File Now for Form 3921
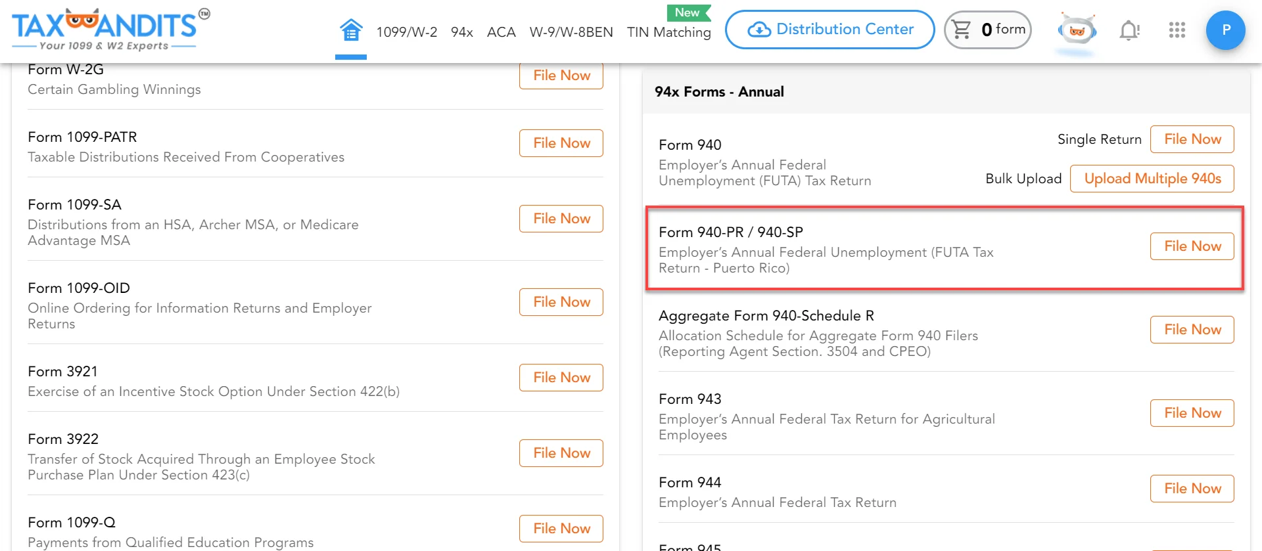Screen dimensions: 1262x551 561,378
